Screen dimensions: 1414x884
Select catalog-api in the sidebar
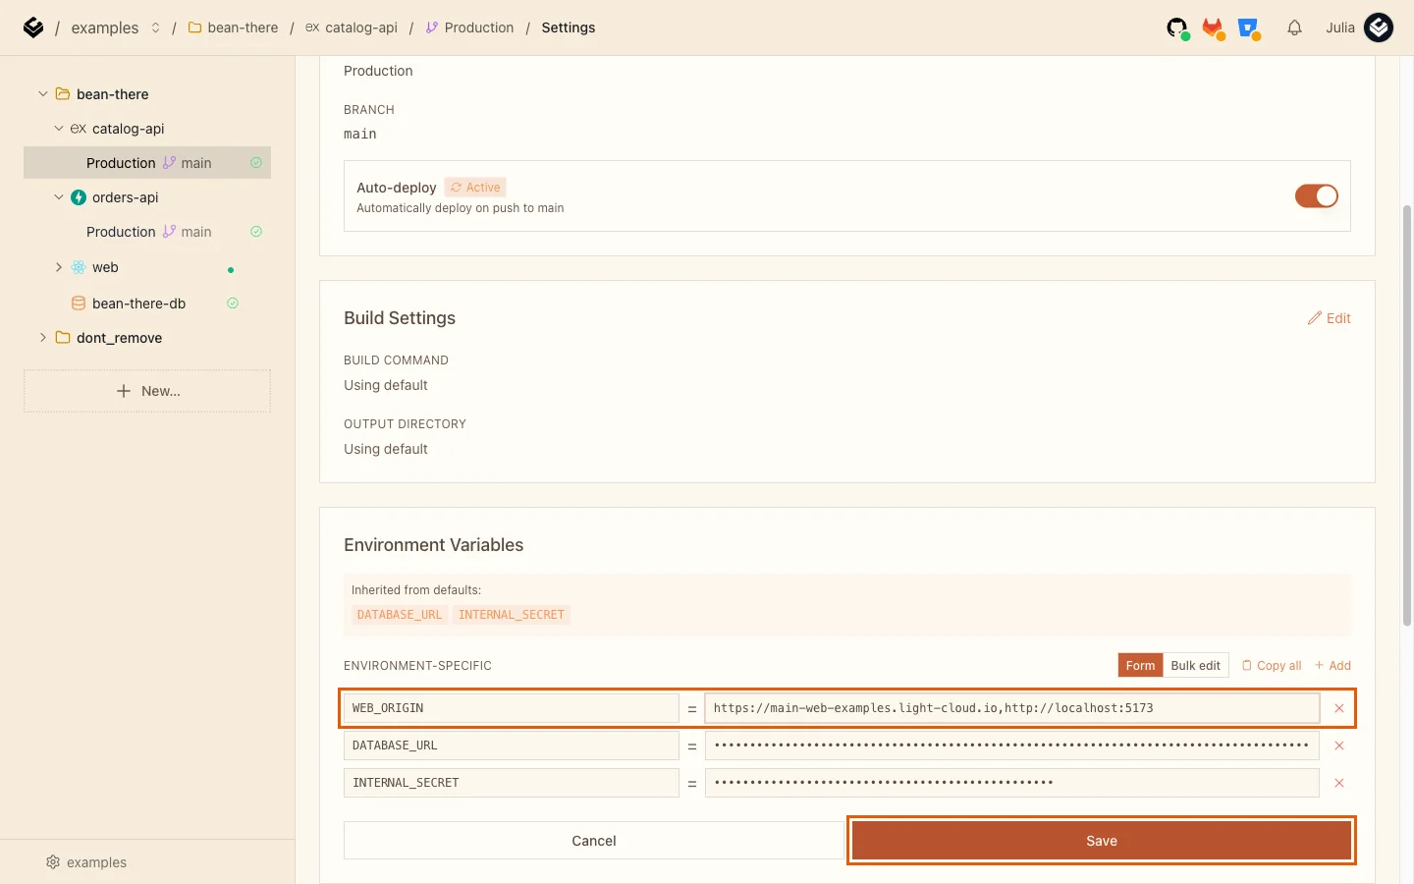pyautogui.click(x=128, y=129)
